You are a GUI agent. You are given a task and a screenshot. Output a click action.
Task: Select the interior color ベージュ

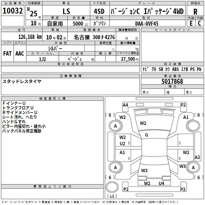75,59
